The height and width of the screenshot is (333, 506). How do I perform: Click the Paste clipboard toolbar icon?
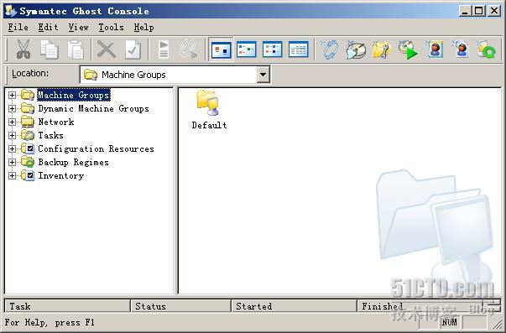coord(76,49)
